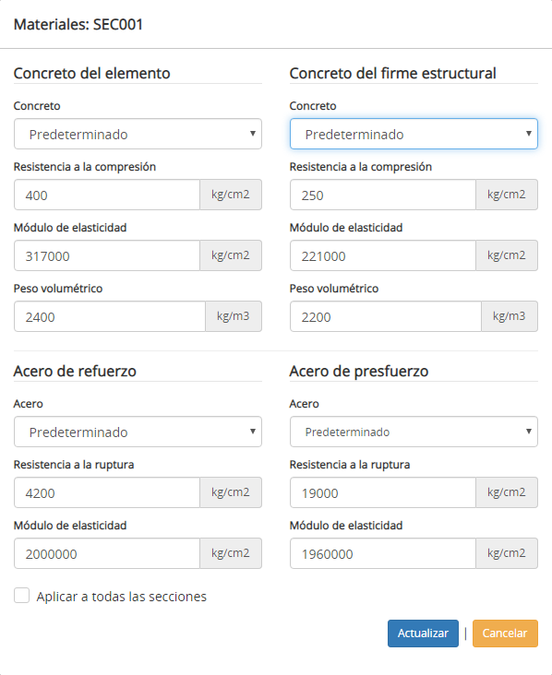This screenshot has width=552, height=675.
Task: Open the structural topping Concreto dropdown
Action: [x=414, y=134]
